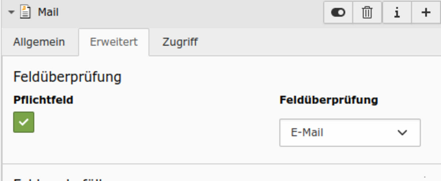The image size is (441, 181).
Task: Click the bold Feldüberprüfung label above dropdown
Action: click(x=329, y=100)
